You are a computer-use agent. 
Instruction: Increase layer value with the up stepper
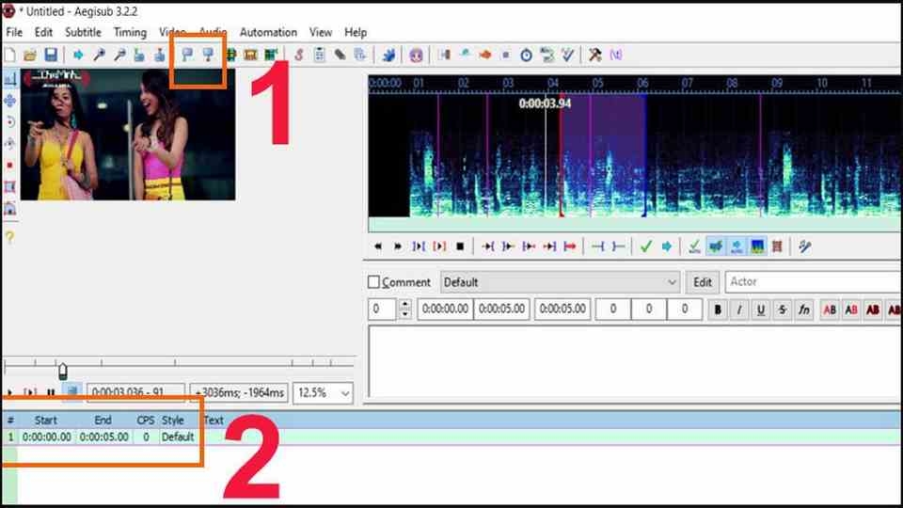(405, 304)
